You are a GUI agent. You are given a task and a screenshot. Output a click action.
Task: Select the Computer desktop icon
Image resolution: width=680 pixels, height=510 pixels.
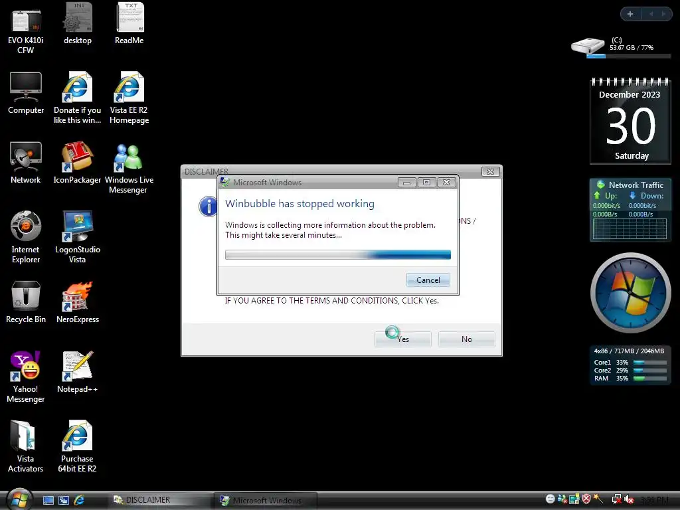(x=26, y=94)
